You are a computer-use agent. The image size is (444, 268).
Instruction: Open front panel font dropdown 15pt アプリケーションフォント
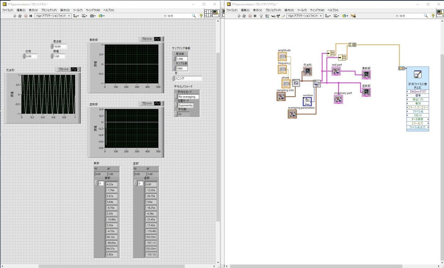pyautogui.click(x=53, y=16)
